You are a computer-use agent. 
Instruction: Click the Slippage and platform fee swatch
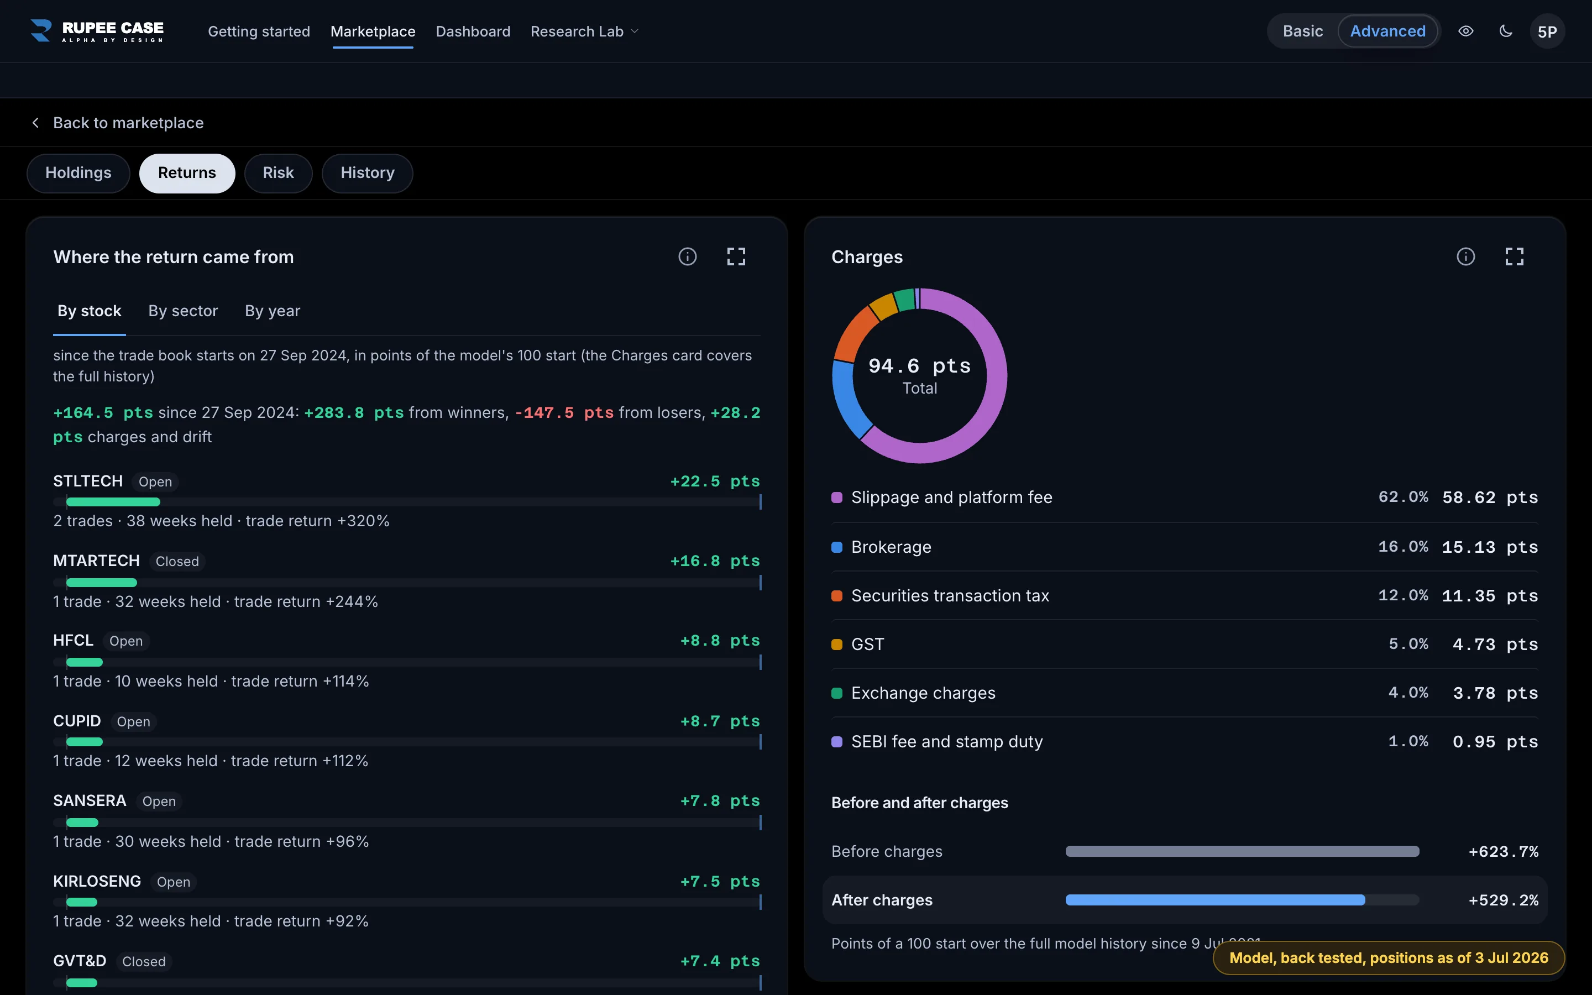tap(837, 498)
